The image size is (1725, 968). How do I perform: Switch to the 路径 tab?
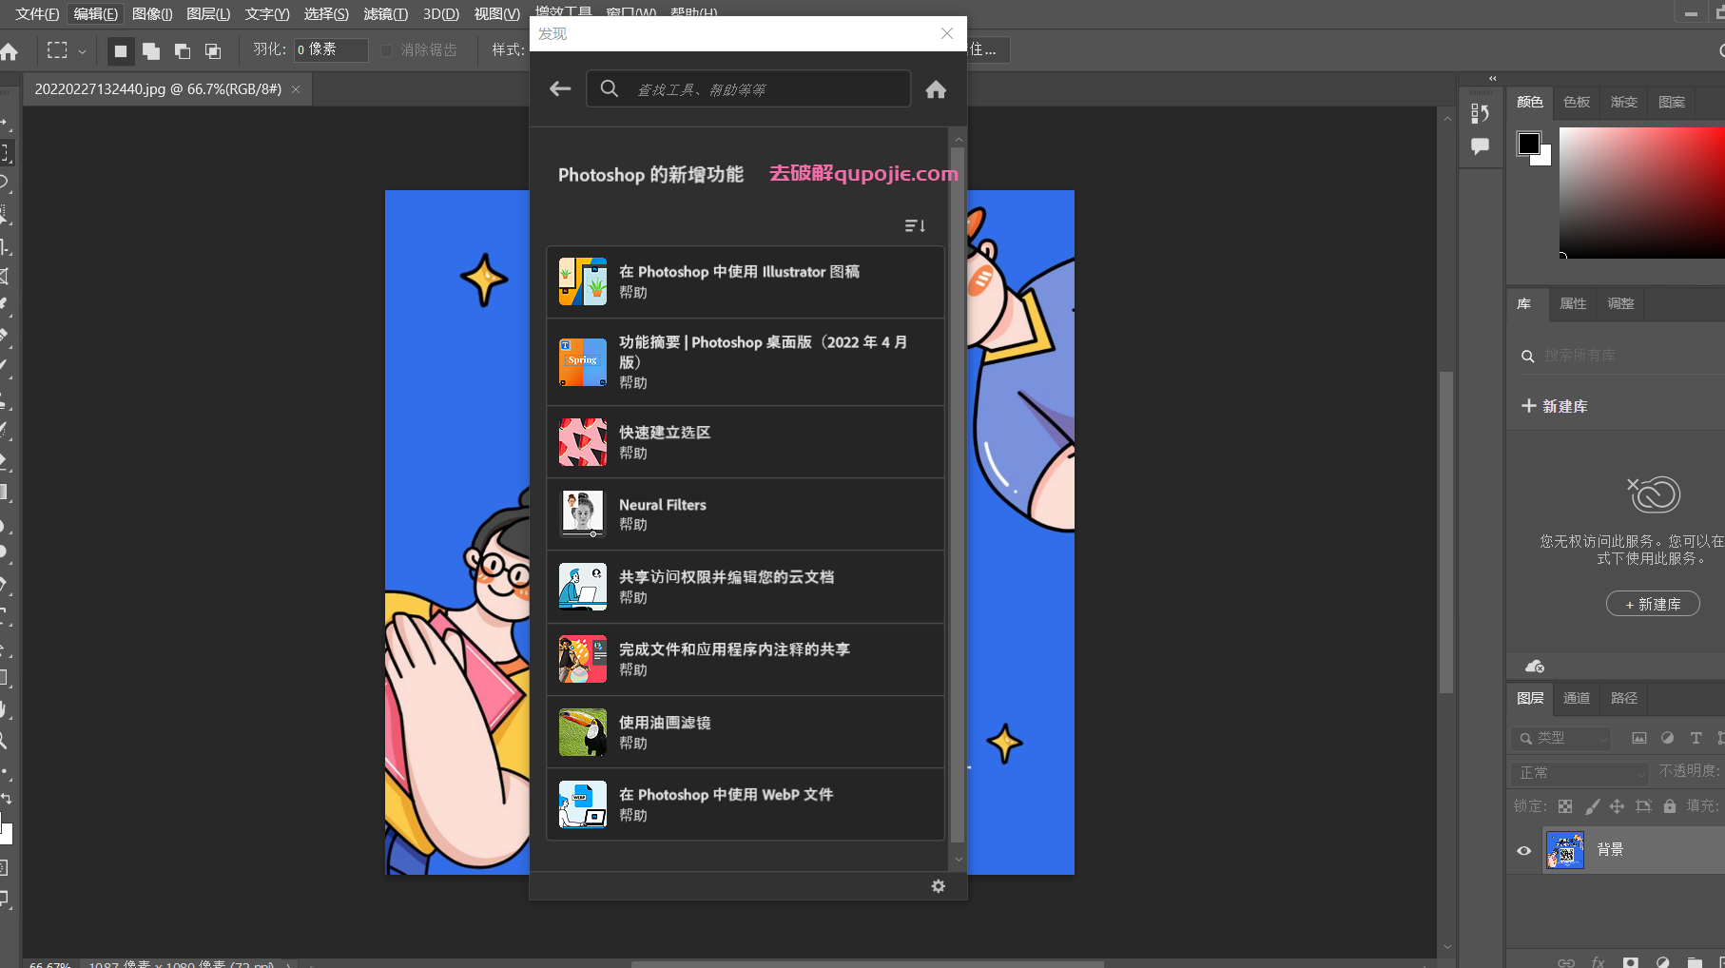[1624, 698]
